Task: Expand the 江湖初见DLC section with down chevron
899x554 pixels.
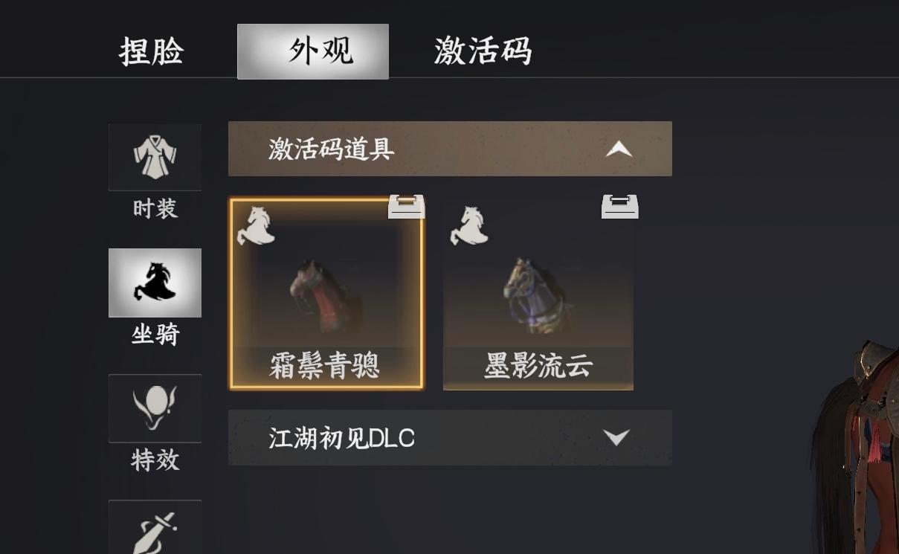Action: (x=616, y=437)
